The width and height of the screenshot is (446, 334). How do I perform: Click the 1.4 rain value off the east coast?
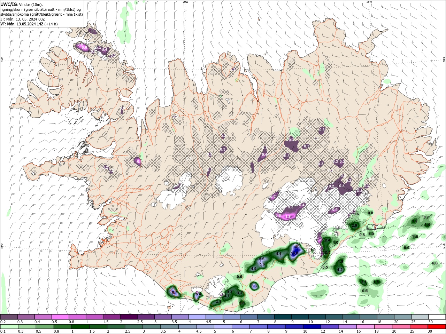point(427,225)
